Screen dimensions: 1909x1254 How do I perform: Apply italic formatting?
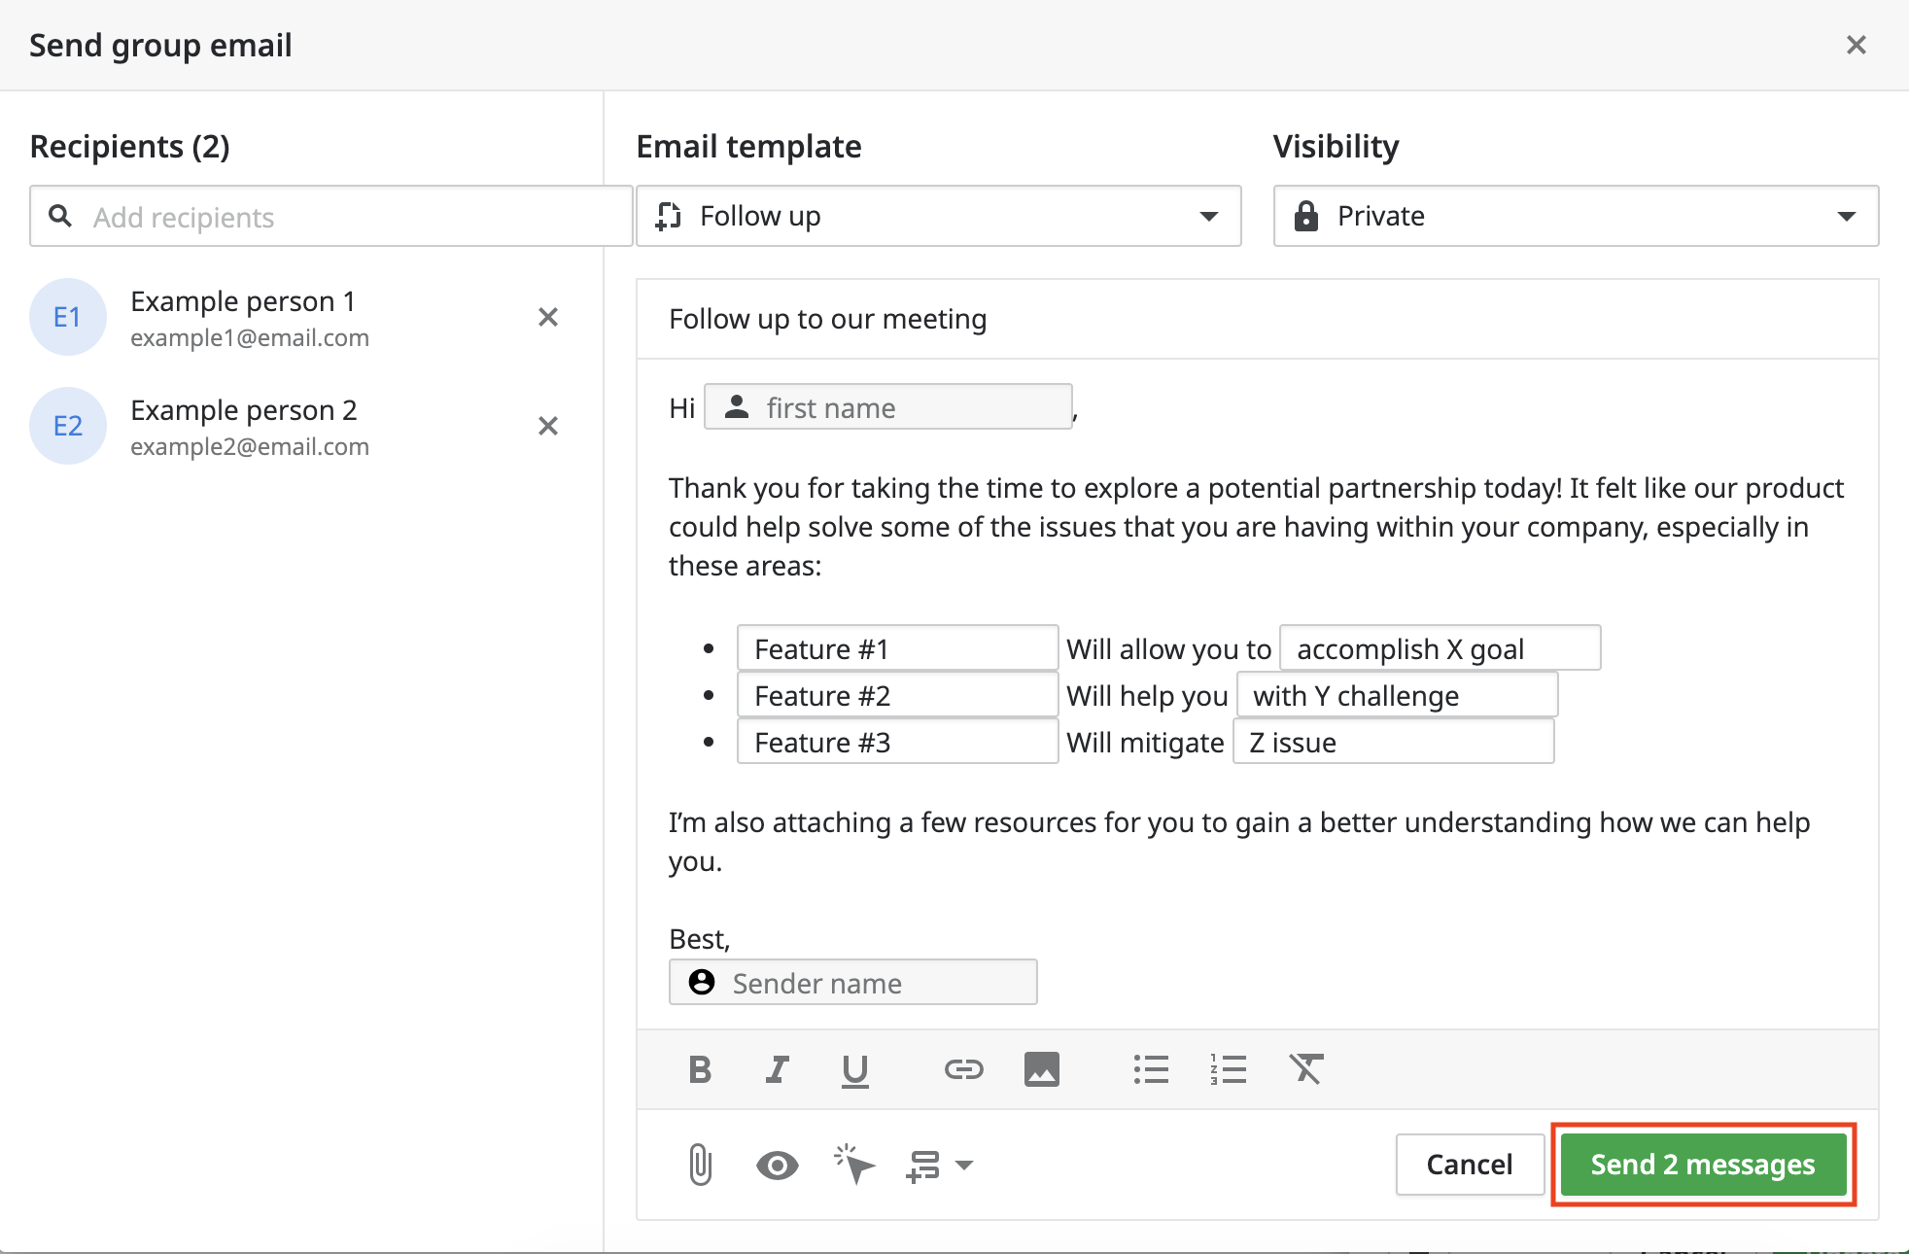777,1069
